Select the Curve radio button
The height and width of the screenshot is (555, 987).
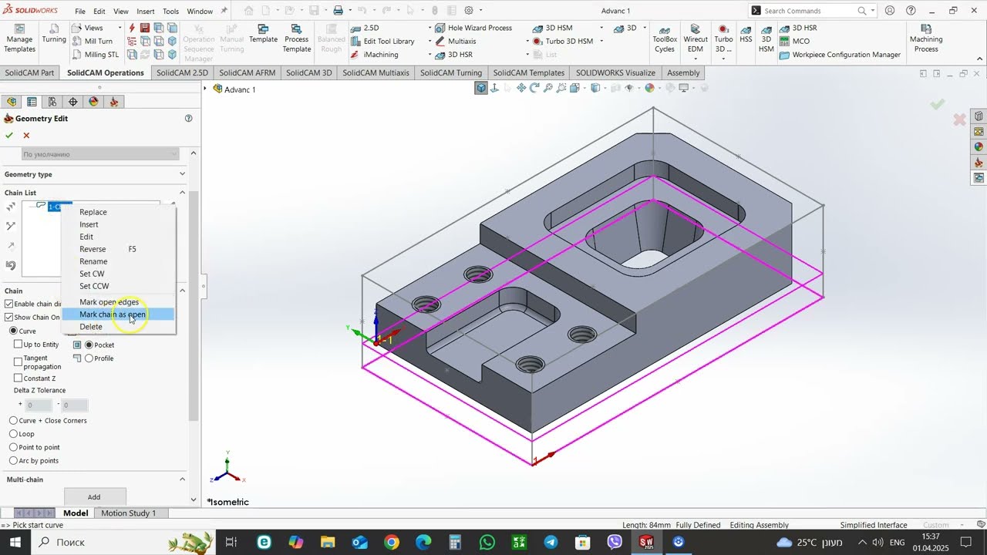coord(13,331)
